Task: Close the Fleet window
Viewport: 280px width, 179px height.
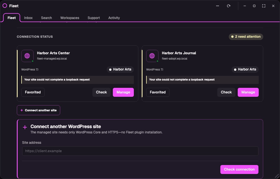Action: (x=273, y=6)
